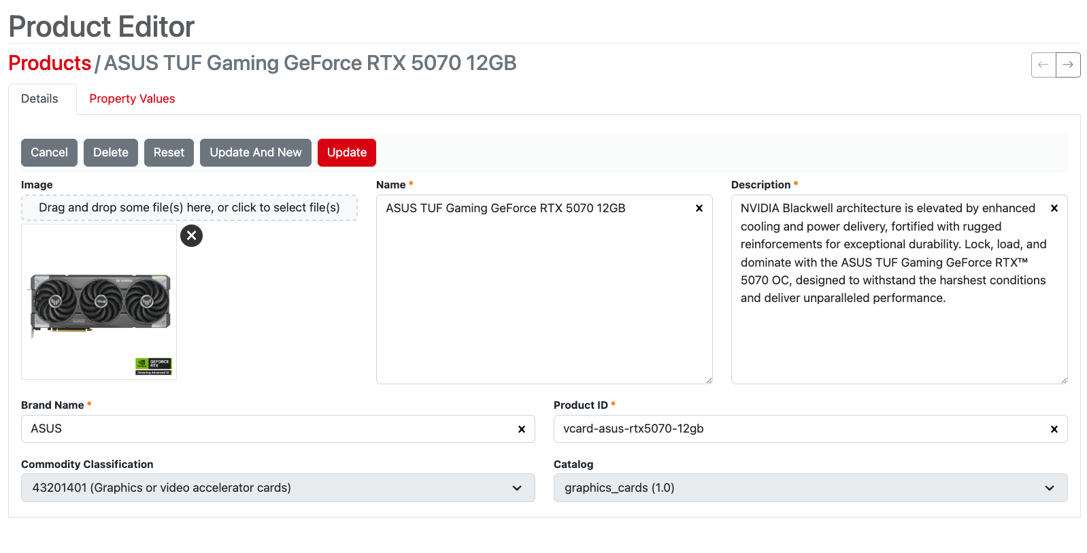Screen dimensions: 1087x553
Task: Switch to Property Values tab
Action: [x=132, y=99]
